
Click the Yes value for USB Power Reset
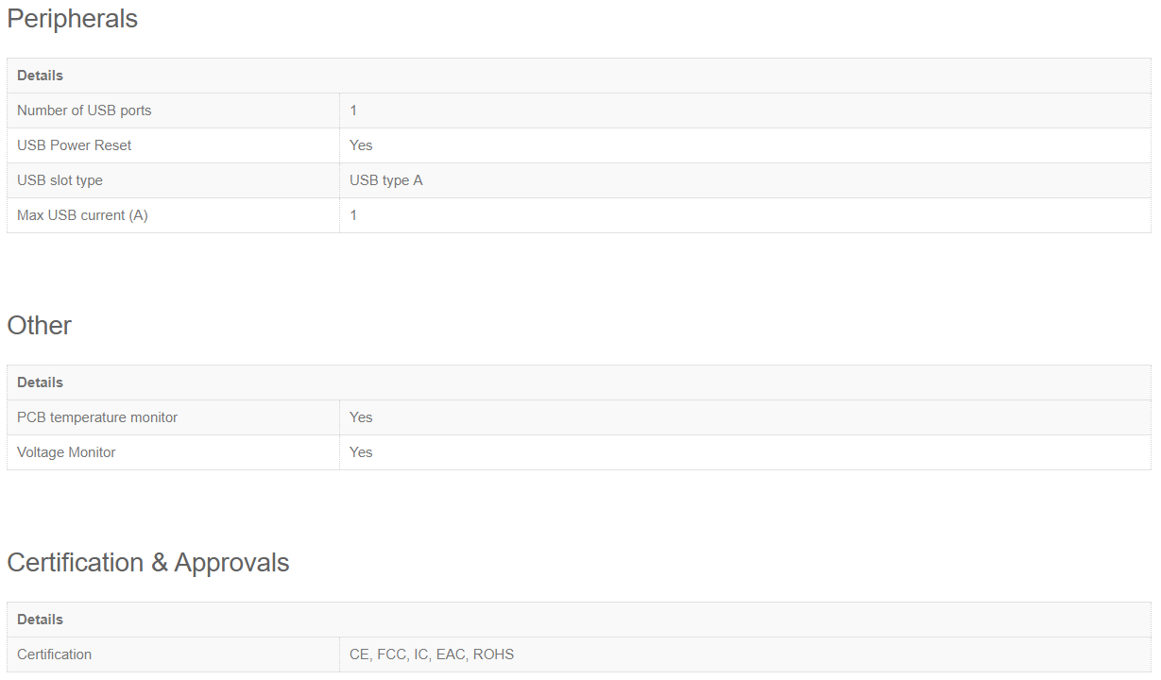coord(361,145)
